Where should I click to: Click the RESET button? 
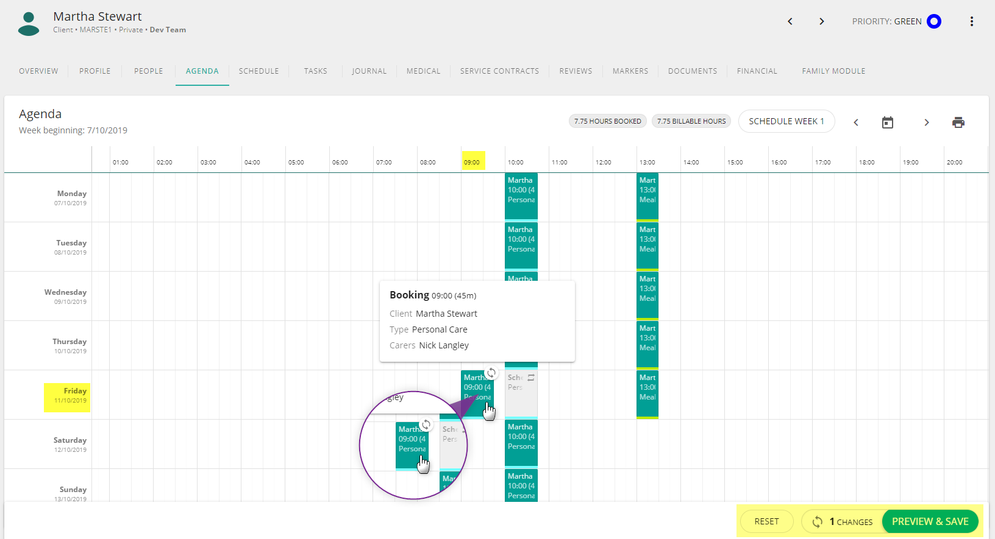(767, 521)
